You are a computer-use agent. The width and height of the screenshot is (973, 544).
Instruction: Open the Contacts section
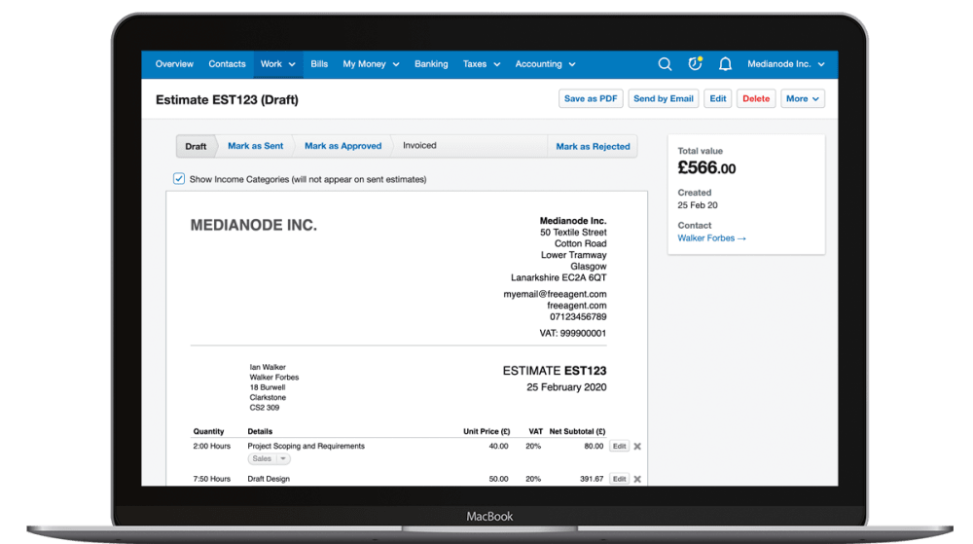[x=227, y=64]
